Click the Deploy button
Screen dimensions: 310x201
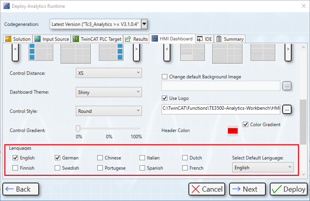pyautogui.click(x=288, y=189)
